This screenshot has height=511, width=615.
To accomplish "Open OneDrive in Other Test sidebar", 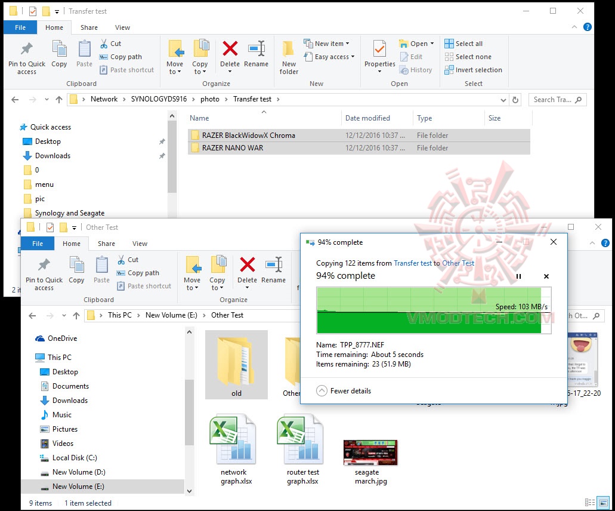I will pos(56,338).
